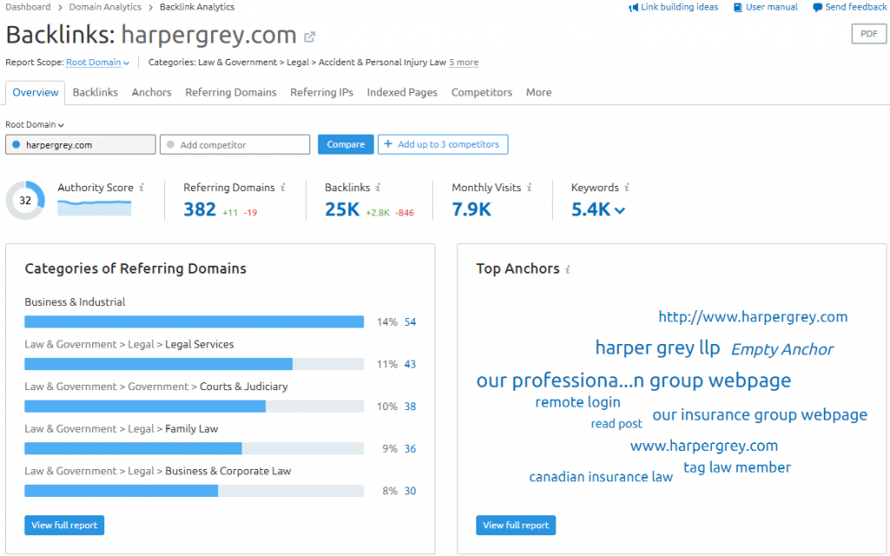Open the Anchors tab
Screen dimensions: 890x556
pyautogui.click(x=151, y=92)
